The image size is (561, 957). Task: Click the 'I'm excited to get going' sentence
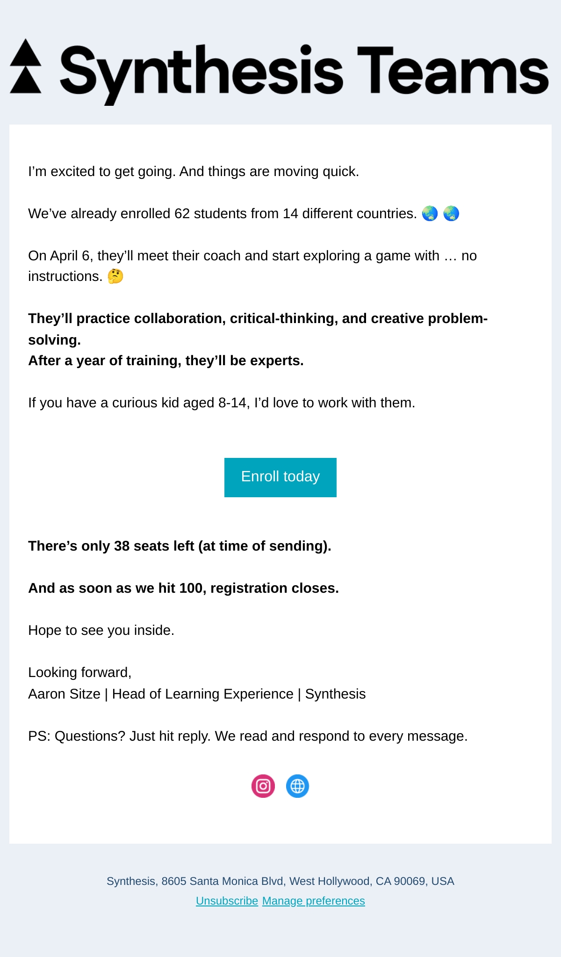(x=194, y=171)
